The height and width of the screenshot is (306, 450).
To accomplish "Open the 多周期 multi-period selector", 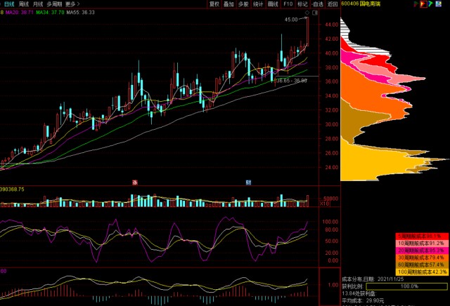I will point(55,4).
